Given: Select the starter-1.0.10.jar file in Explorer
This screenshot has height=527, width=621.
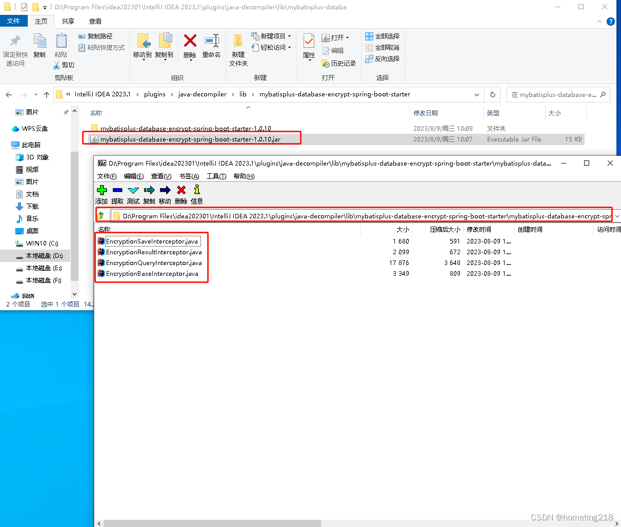Looking at the screenshot, I should [x=190, y=139].
